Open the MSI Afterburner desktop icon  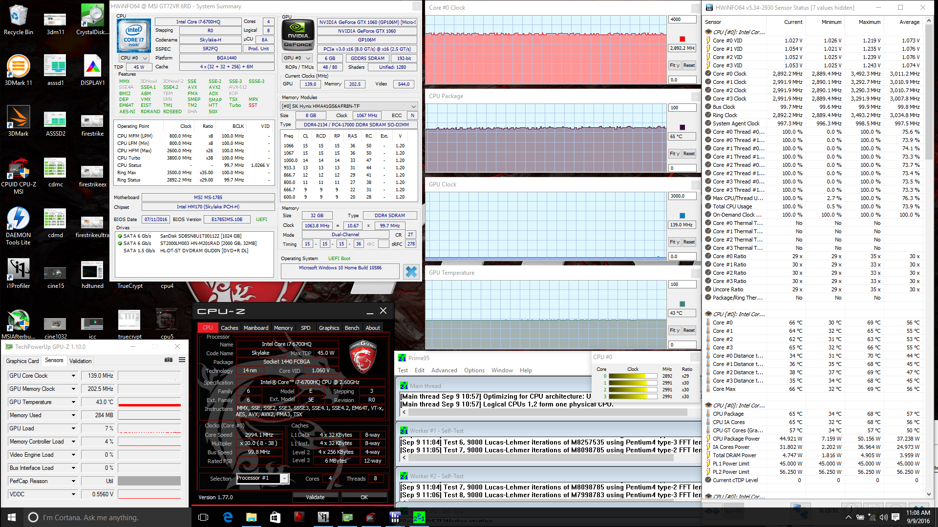click(x=18, y=324)
